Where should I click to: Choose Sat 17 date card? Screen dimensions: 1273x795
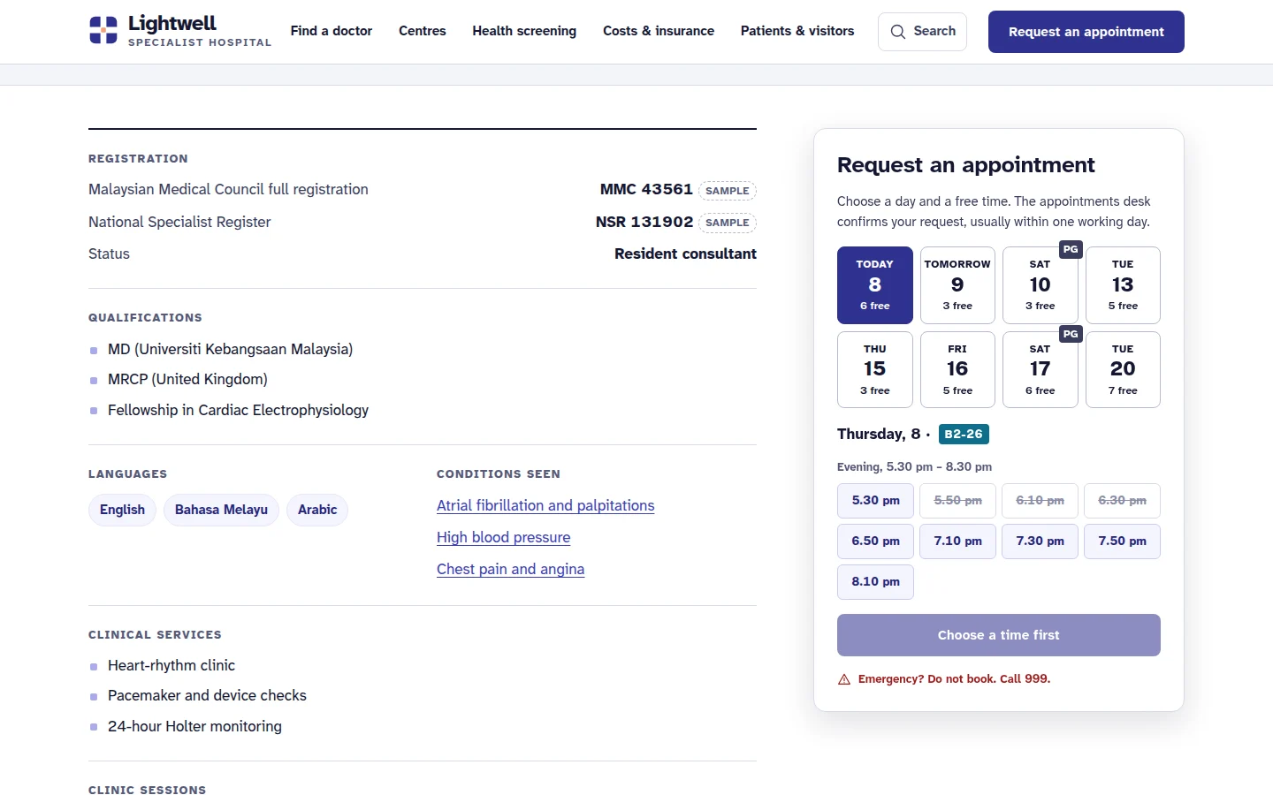coord(1041,369)
